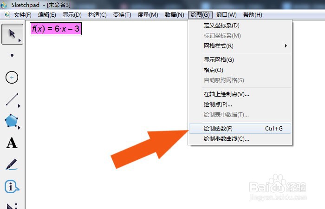Open the 变换(T) menu
Viewport: 325px width, 209px height.
click(x=122, y=15)
